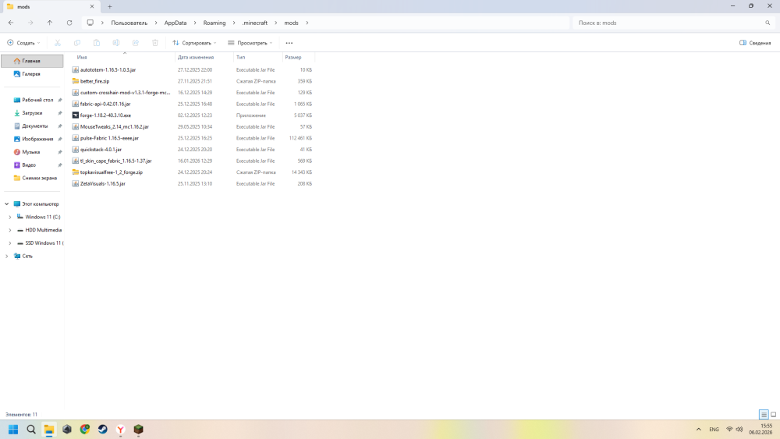The image size is (780, 439).
Task: Select forge-1.18.2-40.3.10.exe file
Action: [x=105, y=115]
